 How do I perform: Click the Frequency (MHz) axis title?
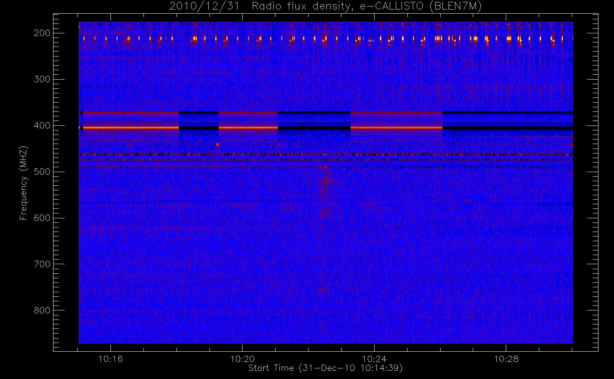click(24, 183)
